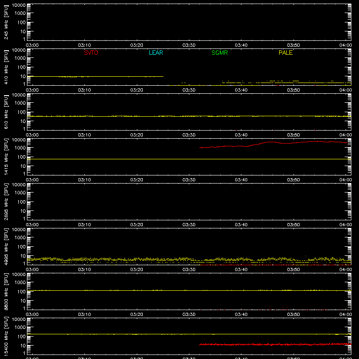Click the yellow 10 SFU line in 410 MHz panel
The width and height of the screenshot is (359, 359).
95,76
